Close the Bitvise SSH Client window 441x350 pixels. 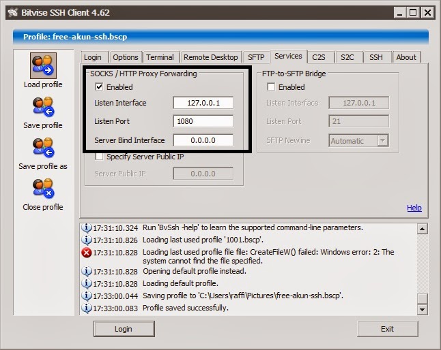428,13
